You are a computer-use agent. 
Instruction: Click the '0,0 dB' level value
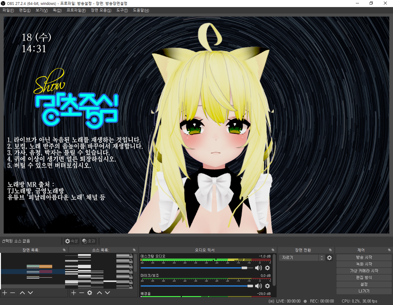tap(266, 276)
